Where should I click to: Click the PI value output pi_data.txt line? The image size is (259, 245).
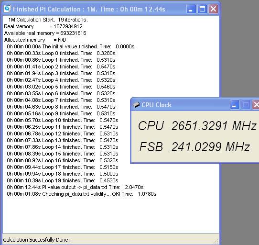[75, 187]
